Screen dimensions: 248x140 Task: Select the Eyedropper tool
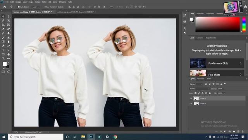click(x=3, y=29)
